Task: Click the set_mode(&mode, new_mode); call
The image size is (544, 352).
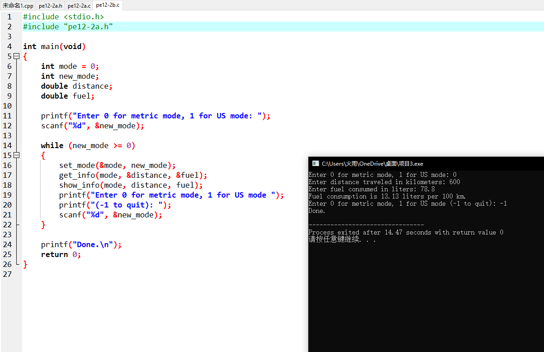Action: 117,165
